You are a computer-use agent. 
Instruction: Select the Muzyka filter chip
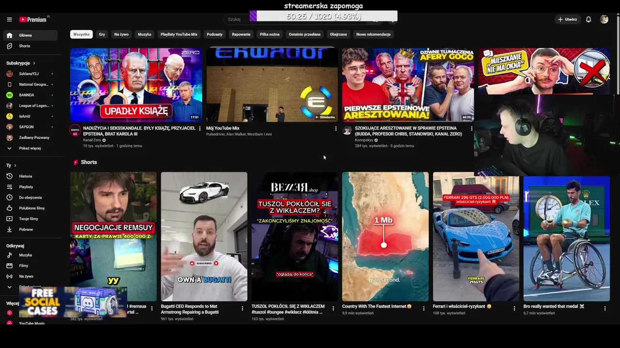(144, 34)
